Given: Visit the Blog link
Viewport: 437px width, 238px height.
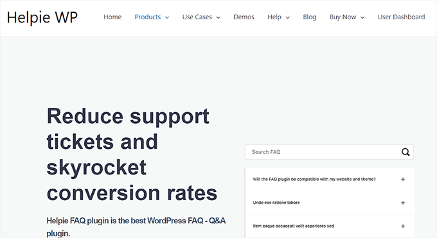Looking at the screenshot, I should pyautogui.click(x=310, y=17).
